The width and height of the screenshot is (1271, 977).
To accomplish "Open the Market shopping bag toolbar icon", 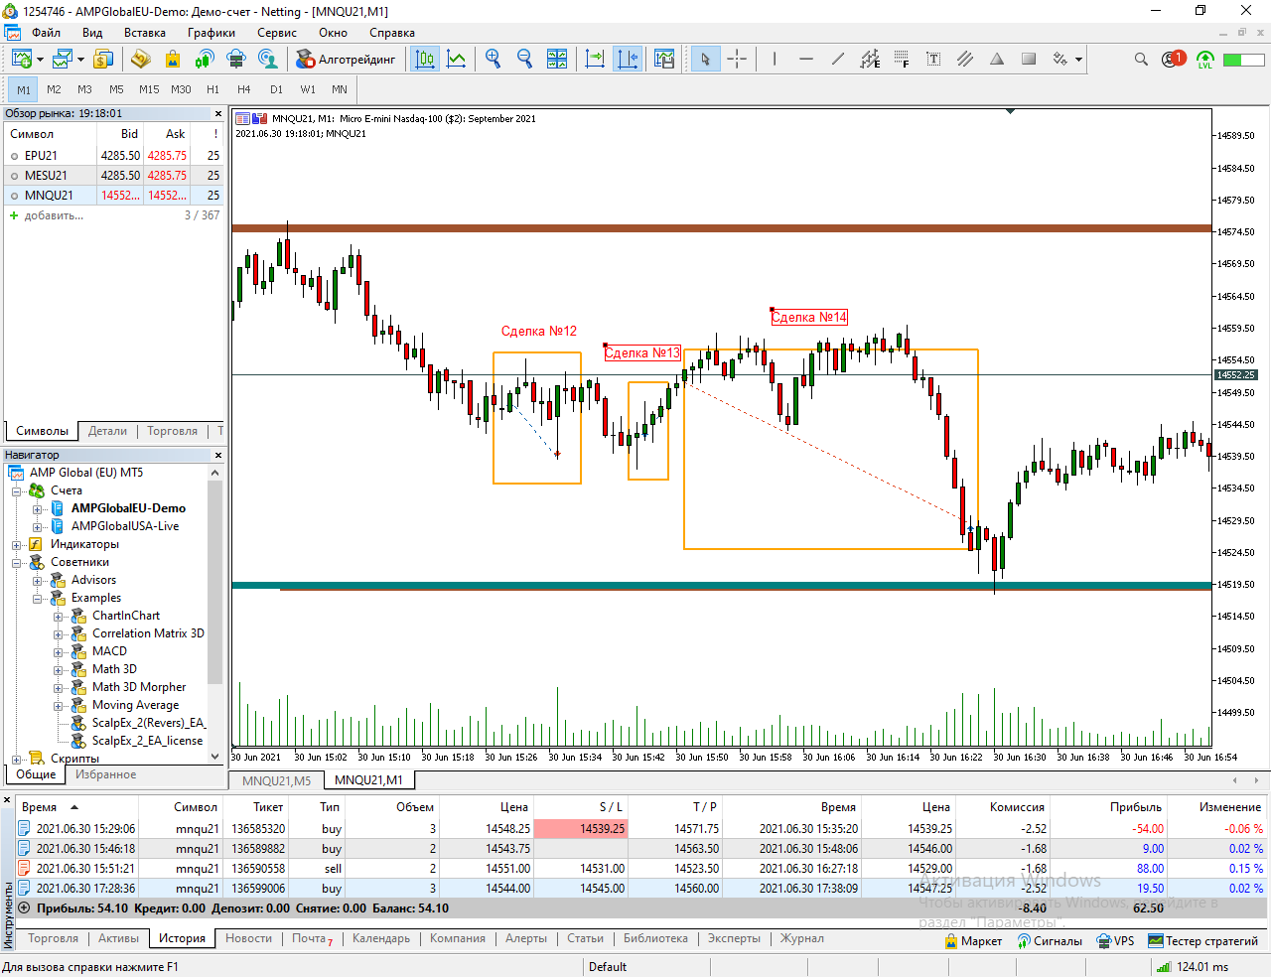I will click(x=173, y=60).
